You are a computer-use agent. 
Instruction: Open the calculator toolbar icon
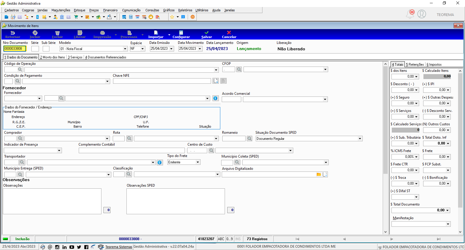(x=131, y=17)
